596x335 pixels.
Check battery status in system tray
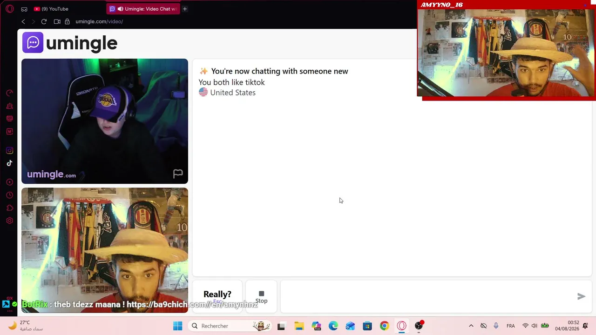545,326
